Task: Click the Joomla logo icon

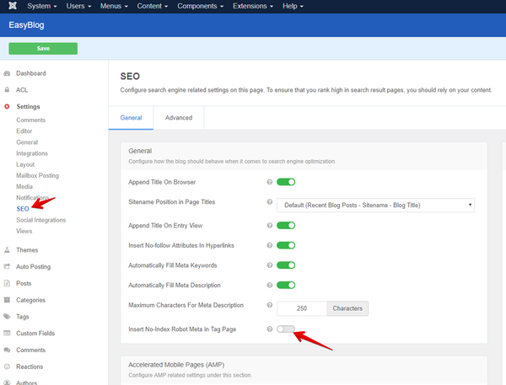Action: click(13, 6)
